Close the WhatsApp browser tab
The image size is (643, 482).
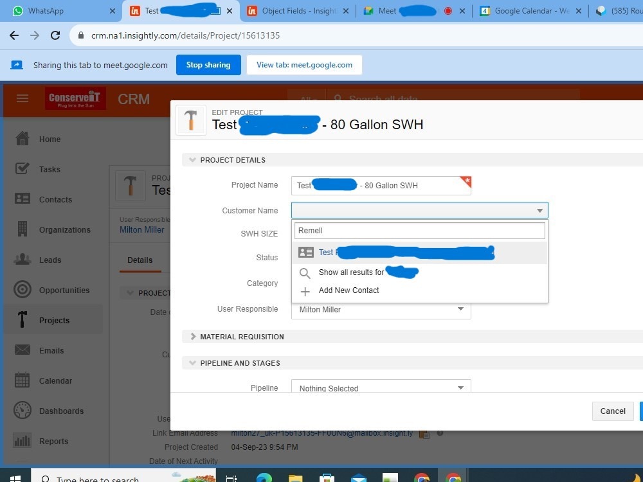[x=113, y=11]
